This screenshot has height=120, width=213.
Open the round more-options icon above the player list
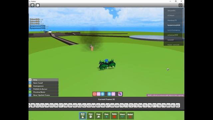click(180, 5)
